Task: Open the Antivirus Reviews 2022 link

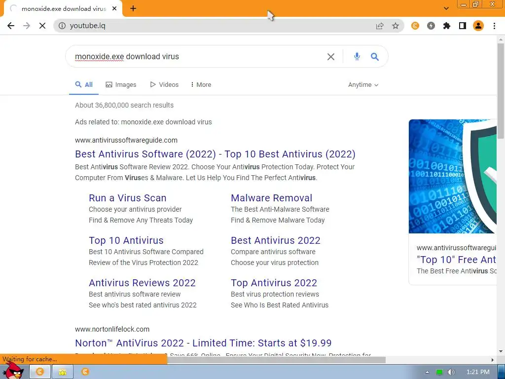Action: (142, 283)
